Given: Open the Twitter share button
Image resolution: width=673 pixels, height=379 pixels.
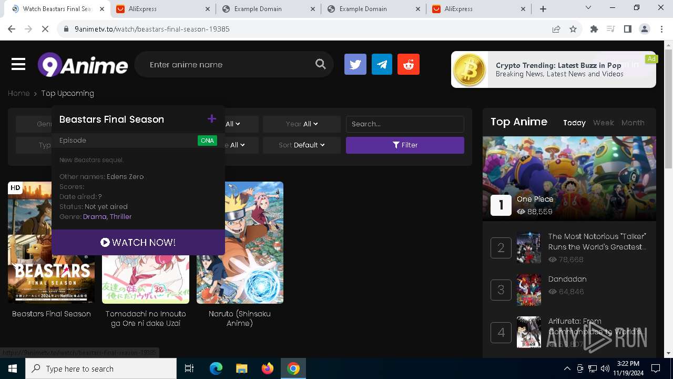Looking at the screenshot, I should click(x=355, y=64).
